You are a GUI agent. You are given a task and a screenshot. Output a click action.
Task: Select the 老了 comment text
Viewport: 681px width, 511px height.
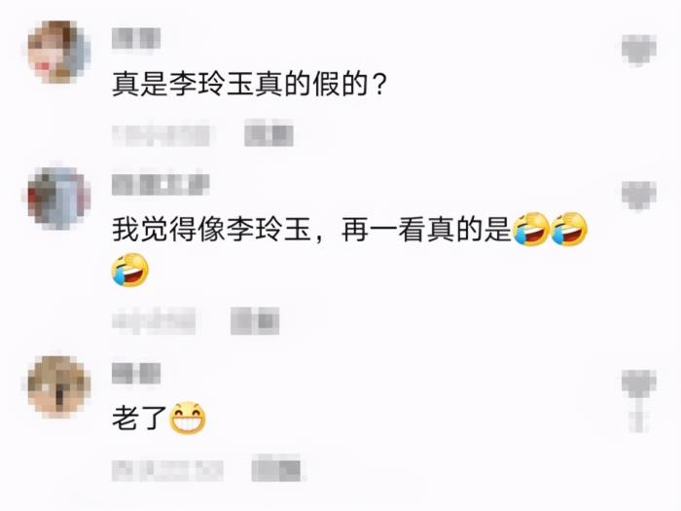click(x=139, y=419)
